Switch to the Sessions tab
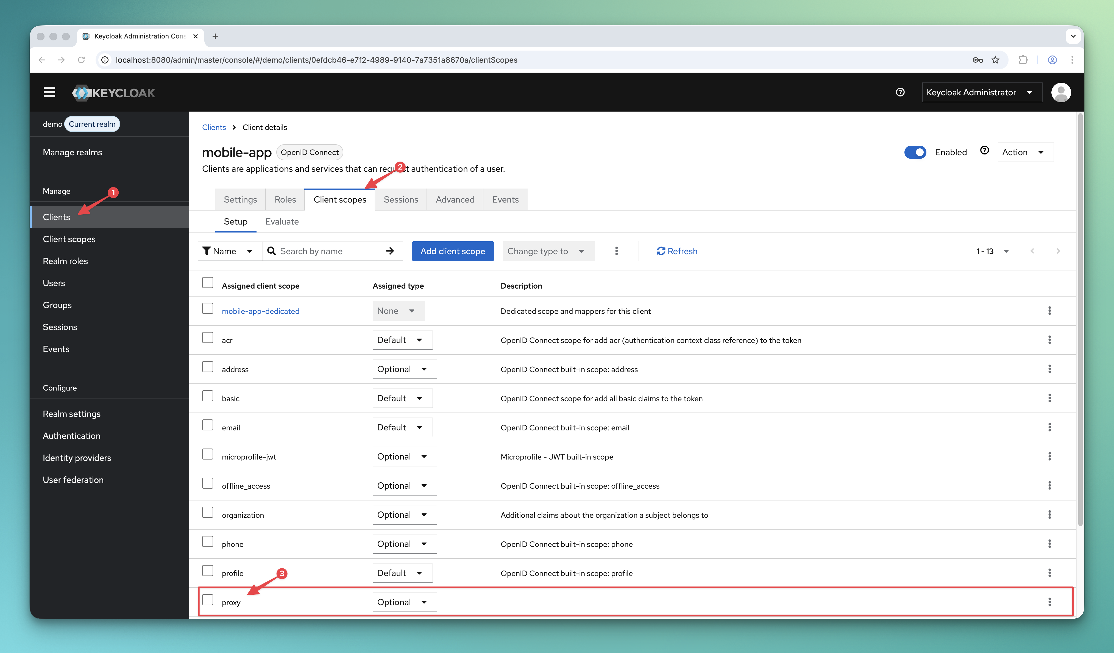The width and height of the screenshot is (1114, 653). pos(400,199)
